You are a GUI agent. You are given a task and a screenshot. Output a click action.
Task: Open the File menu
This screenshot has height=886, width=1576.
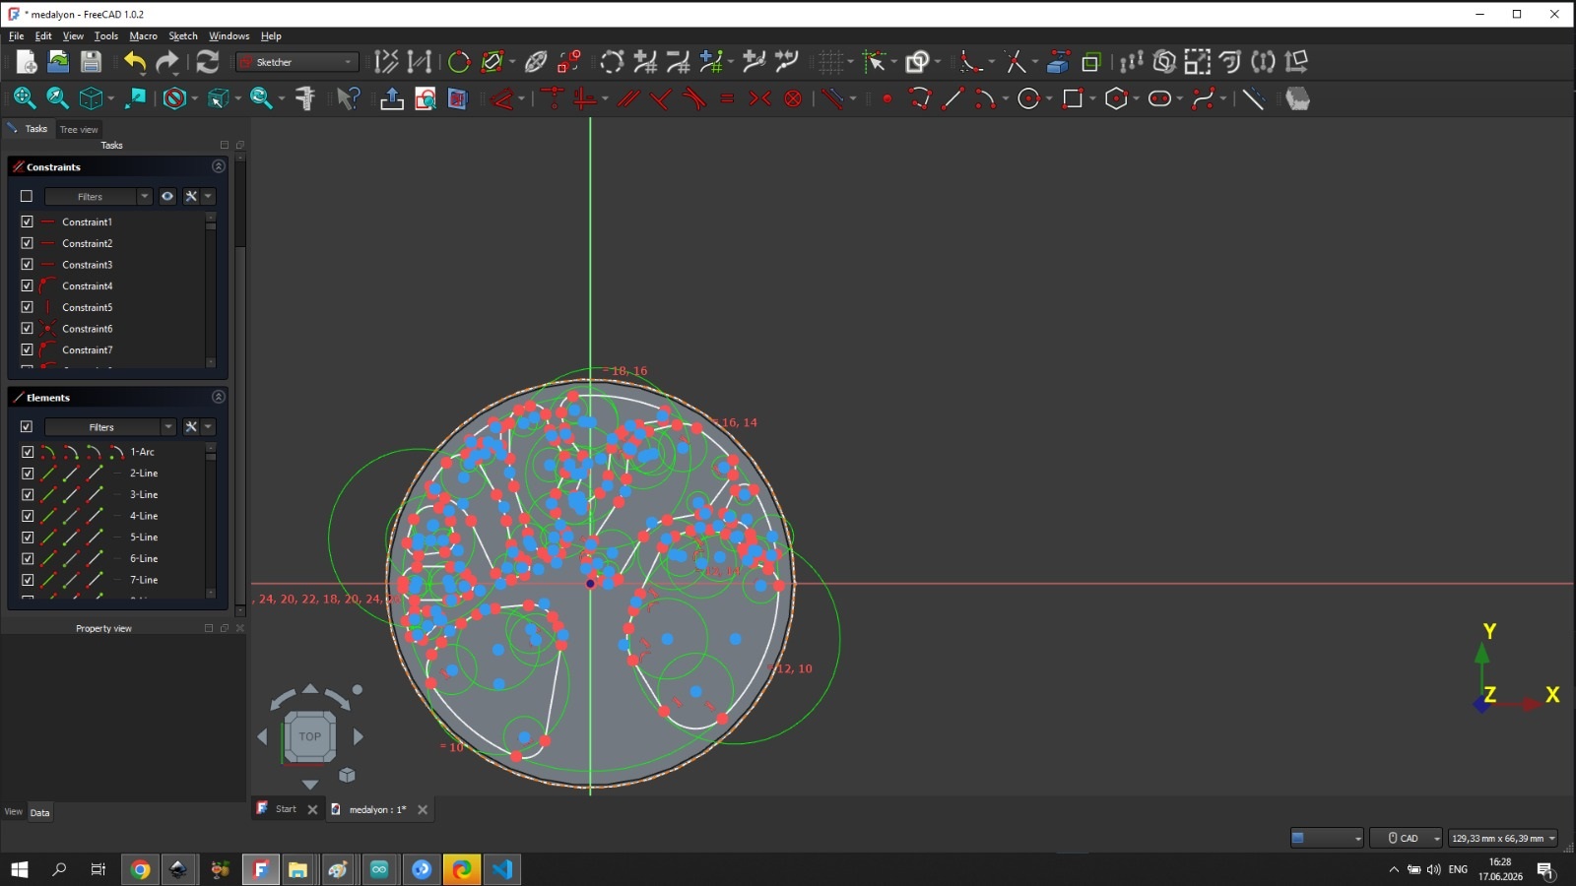17,35
